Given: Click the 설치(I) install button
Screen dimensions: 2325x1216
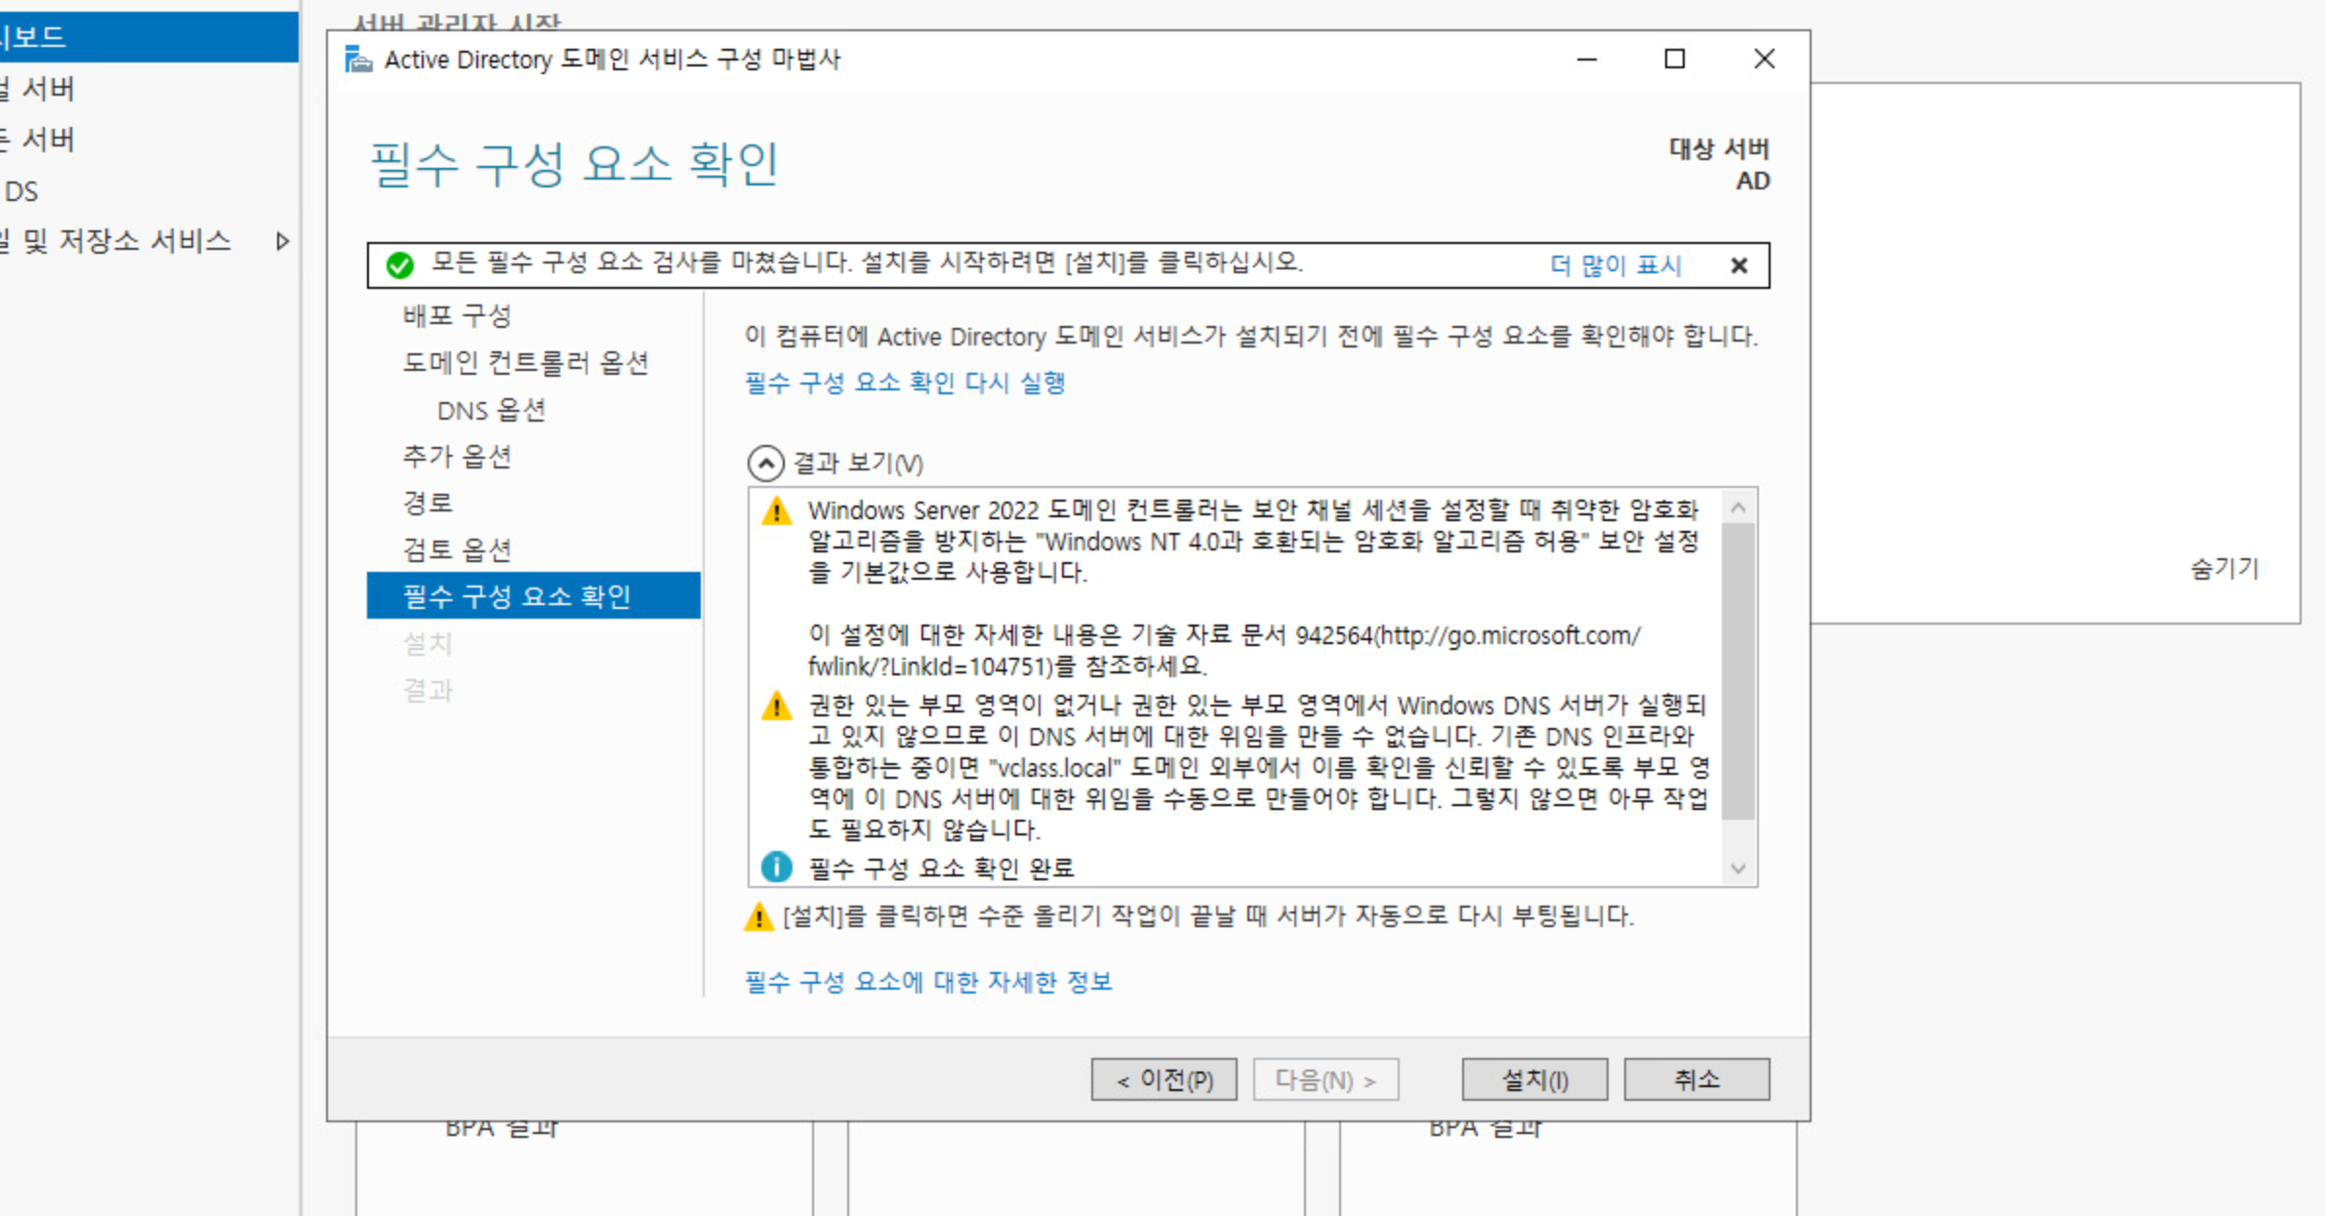Looking at the screenshot, I should (1533, 1079).
